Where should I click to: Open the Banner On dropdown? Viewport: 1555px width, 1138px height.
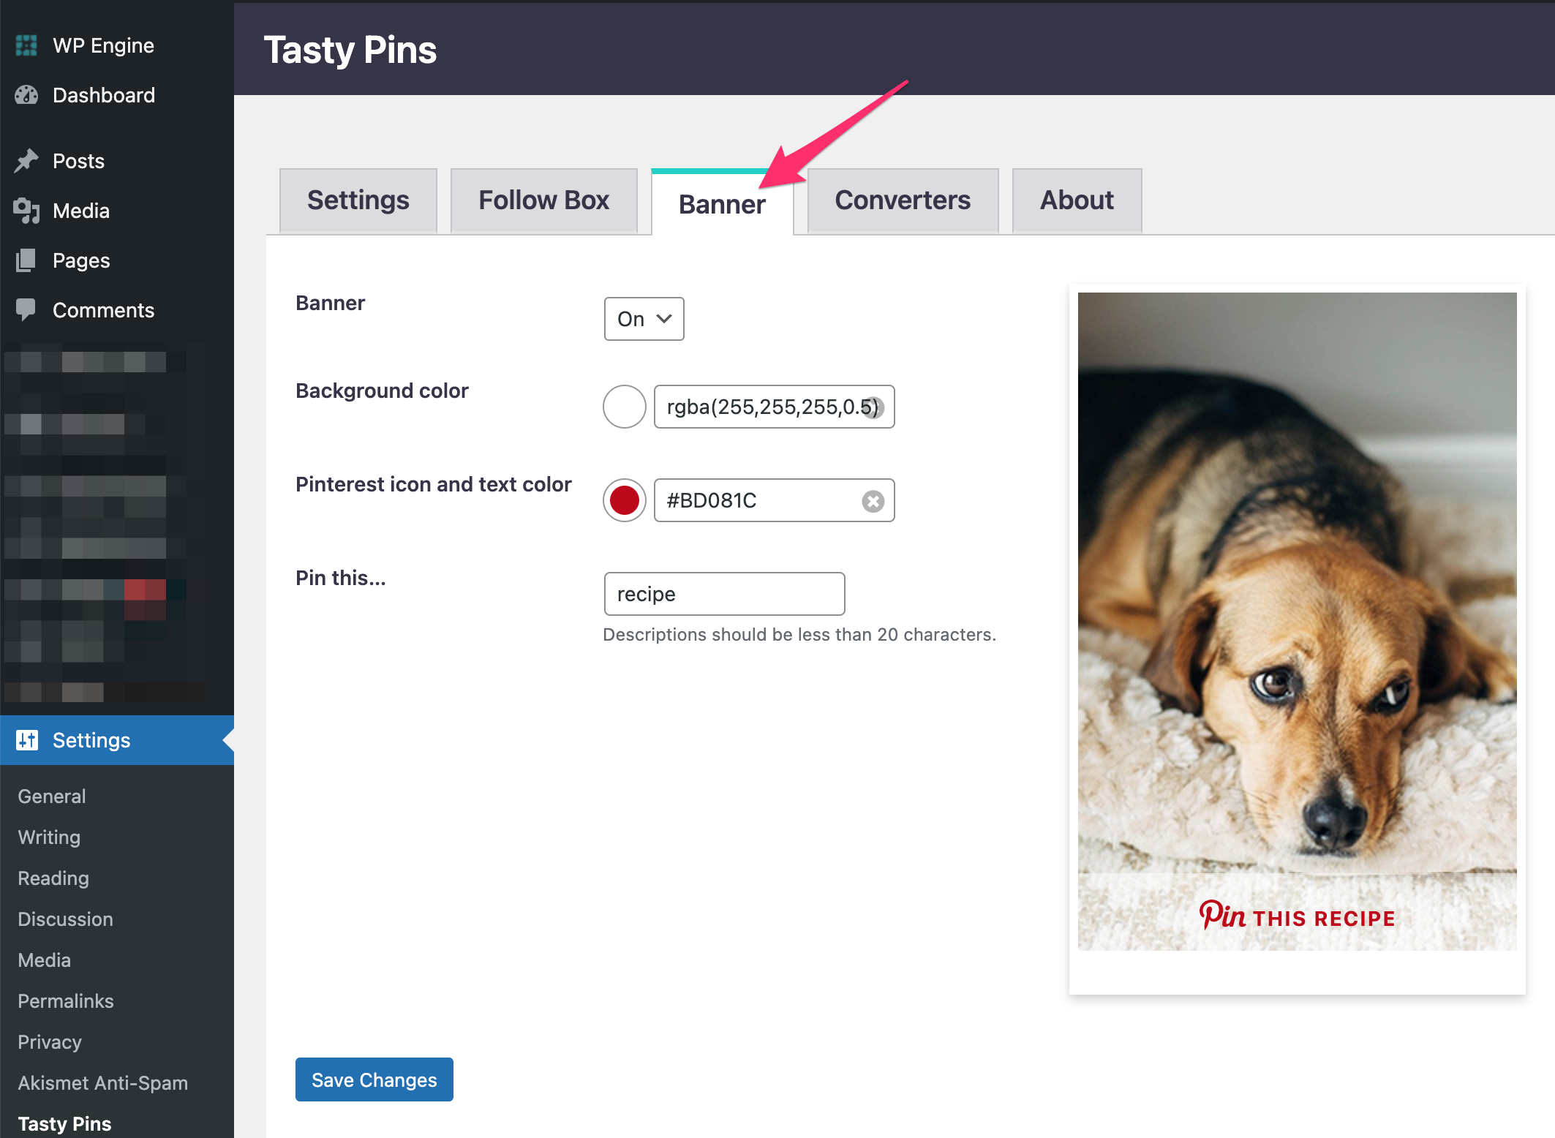tap(644, 319)
